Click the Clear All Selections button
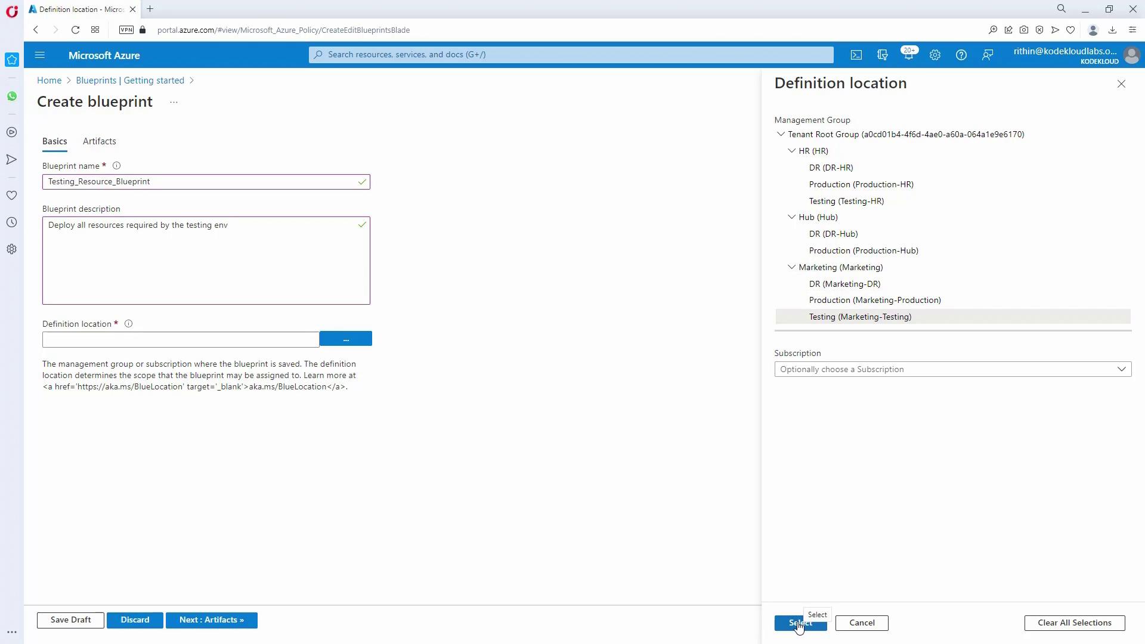Image resolution: width=1145 pixels, height=644 pixels. [x=1074, y=623]
